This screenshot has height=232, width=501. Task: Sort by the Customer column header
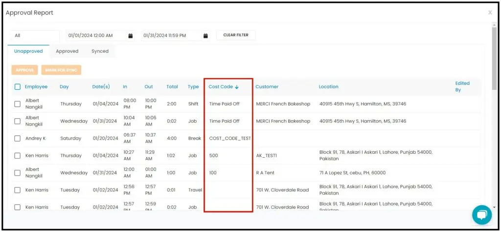coord(267,87)
